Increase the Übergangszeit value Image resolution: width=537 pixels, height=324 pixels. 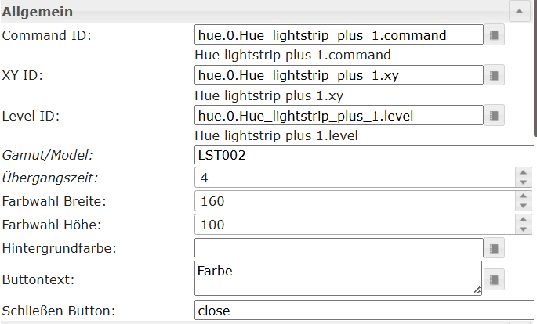point(524,173)
